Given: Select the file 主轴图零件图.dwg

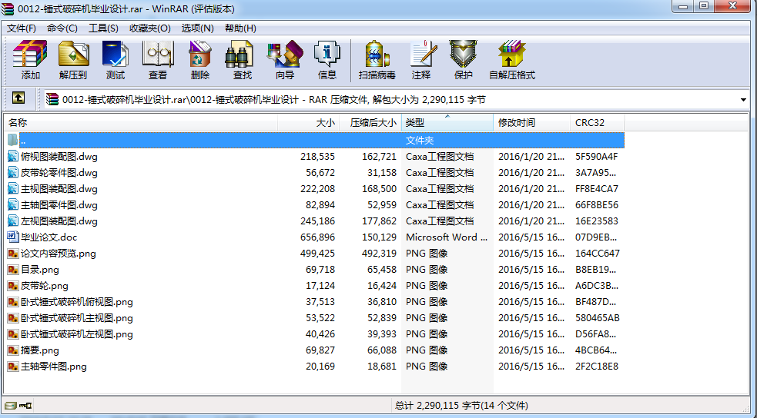Looking at the screenshot, I should tap(59, 205).
